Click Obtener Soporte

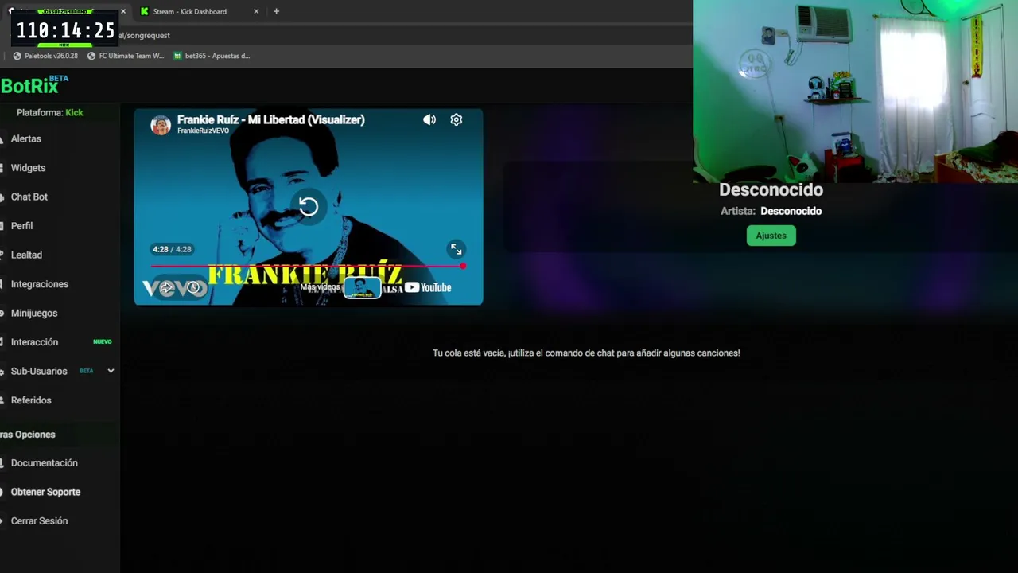[x=45, y=492]
